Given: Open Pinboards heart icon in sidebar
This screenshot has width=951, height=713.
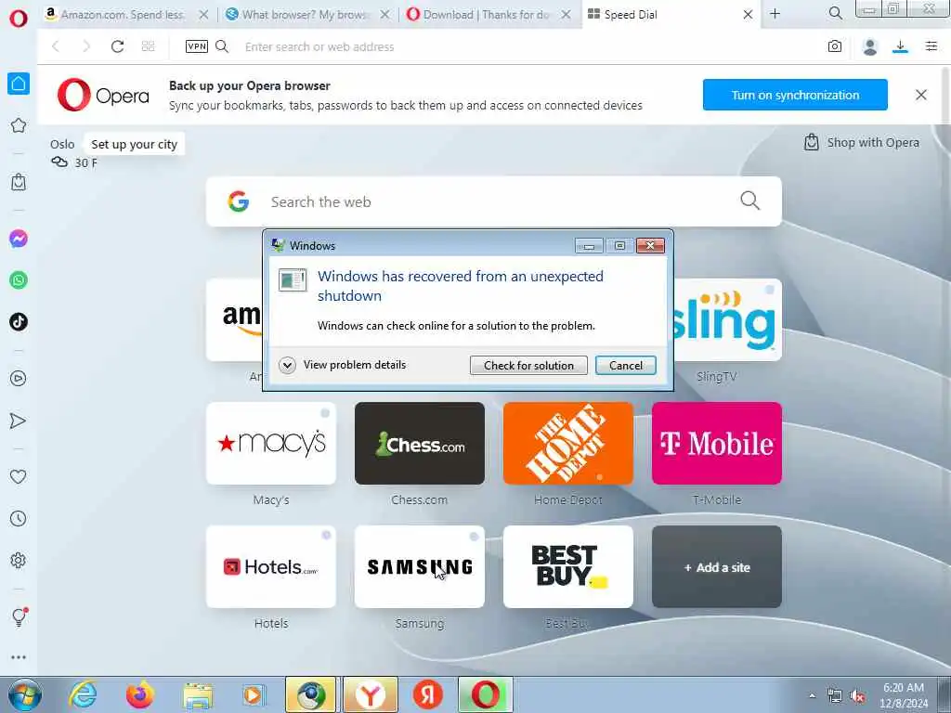Looking at the screenshot, I should pyautogui.click(x=19, y=477).
